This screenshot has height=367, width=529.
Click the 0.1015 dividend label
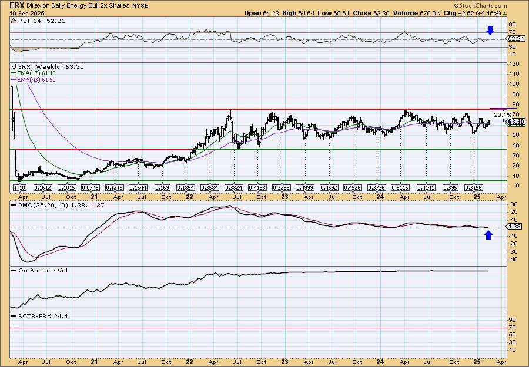point(67,187)
